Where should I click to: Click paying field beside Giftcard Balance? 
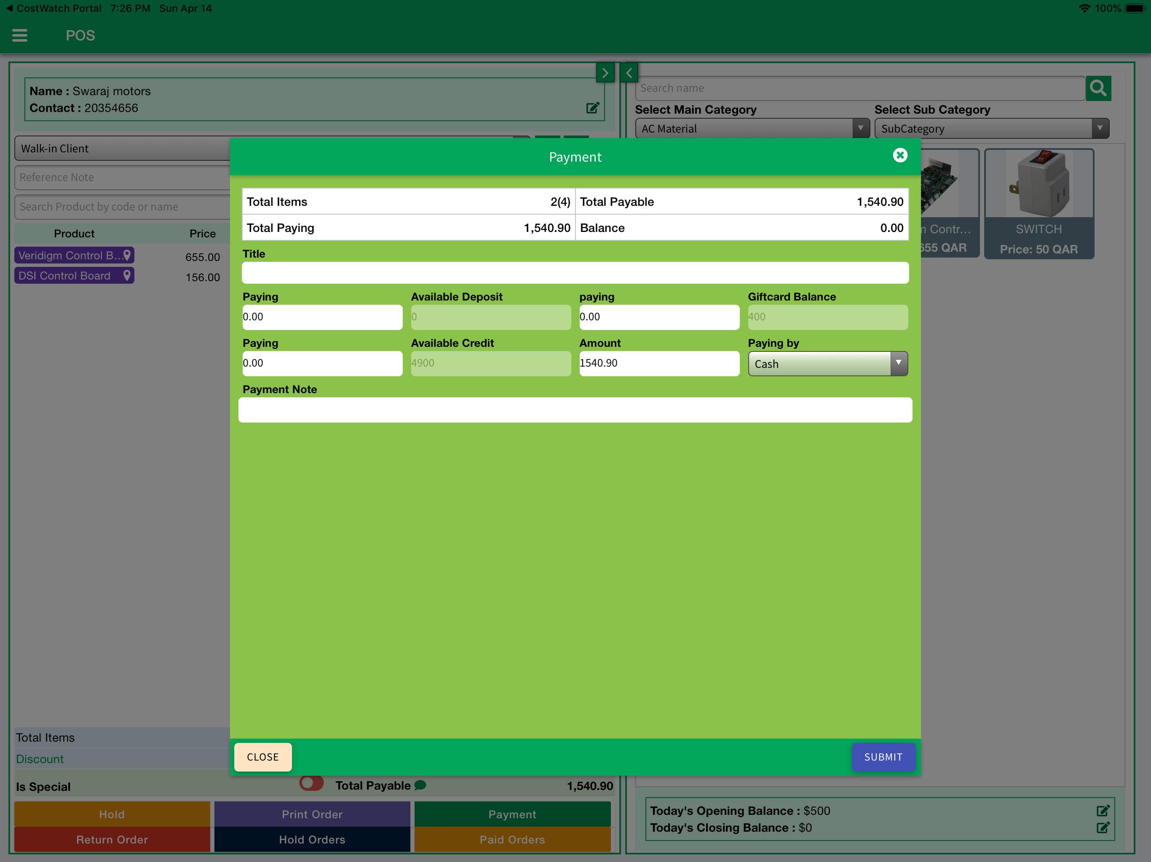pyautogui.click(x=659, y=317)
